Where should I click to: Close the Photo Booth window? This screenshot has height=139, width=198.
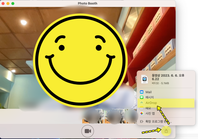pos(3,4)
